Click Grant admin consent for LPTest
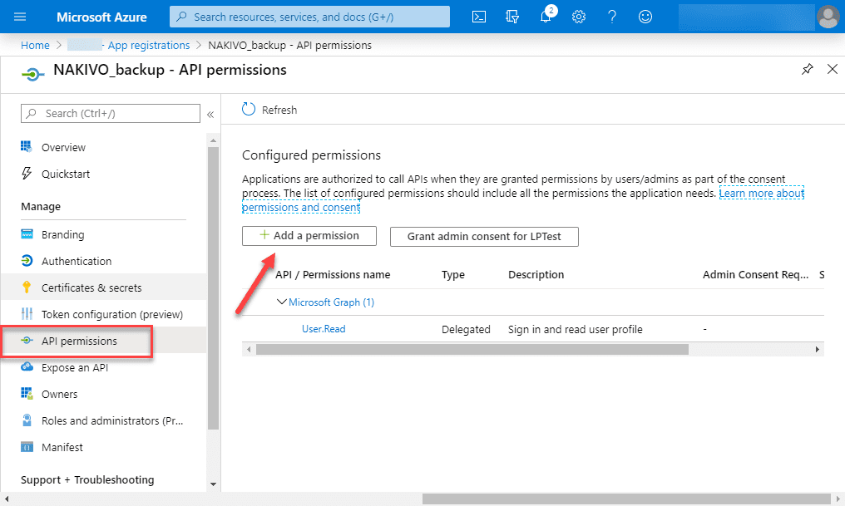Image resolution: width=845 pixels, height=506 pixels. (483, 237)
